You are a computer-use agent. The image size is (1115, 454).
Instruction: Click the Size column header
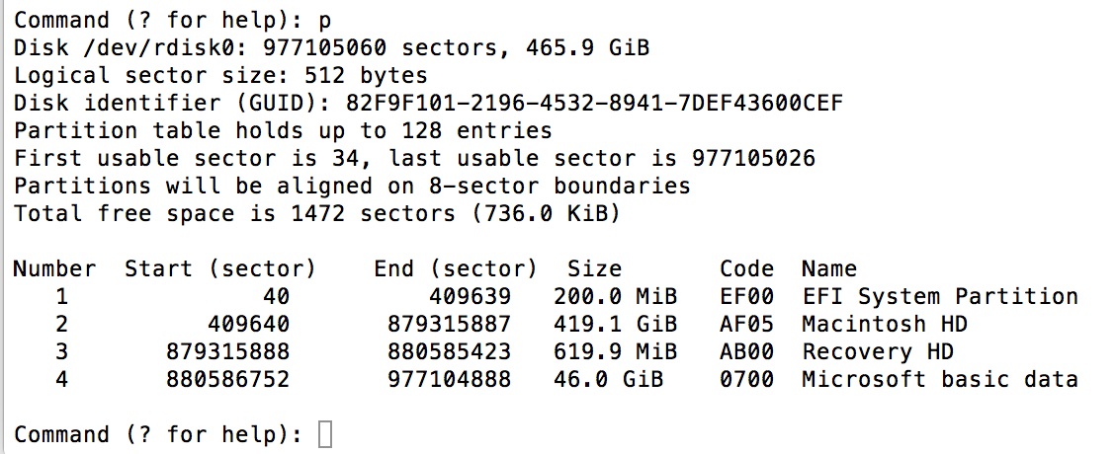click(594, 268)
